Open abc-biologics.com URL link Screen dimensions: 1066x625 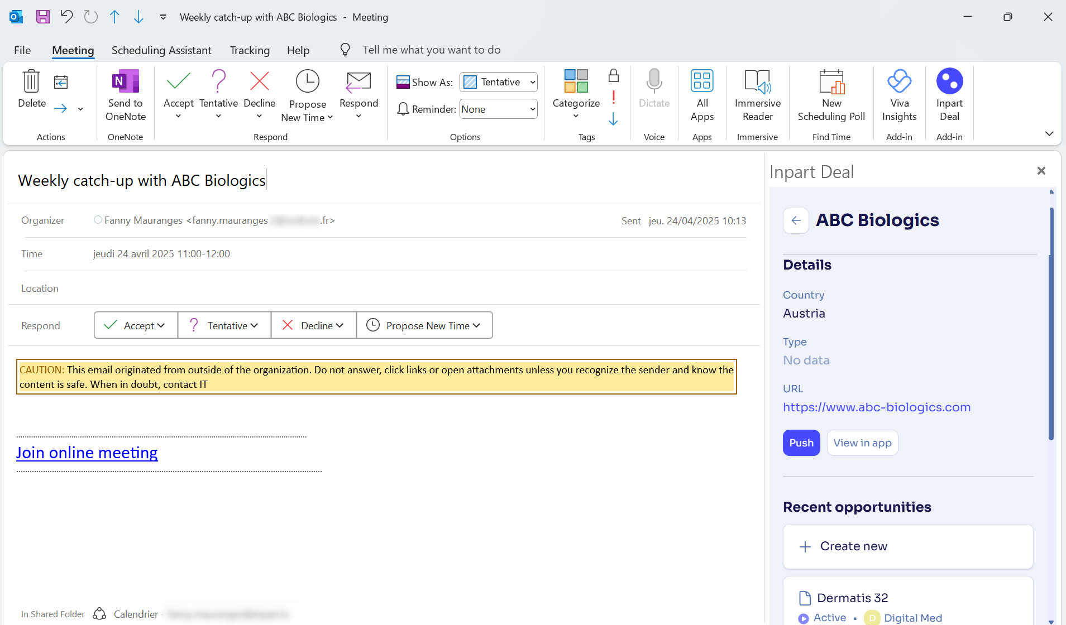(x=877, y=407)
